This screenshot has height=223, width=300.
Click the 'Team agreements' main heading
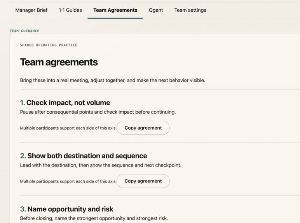[x=59, y=62]
